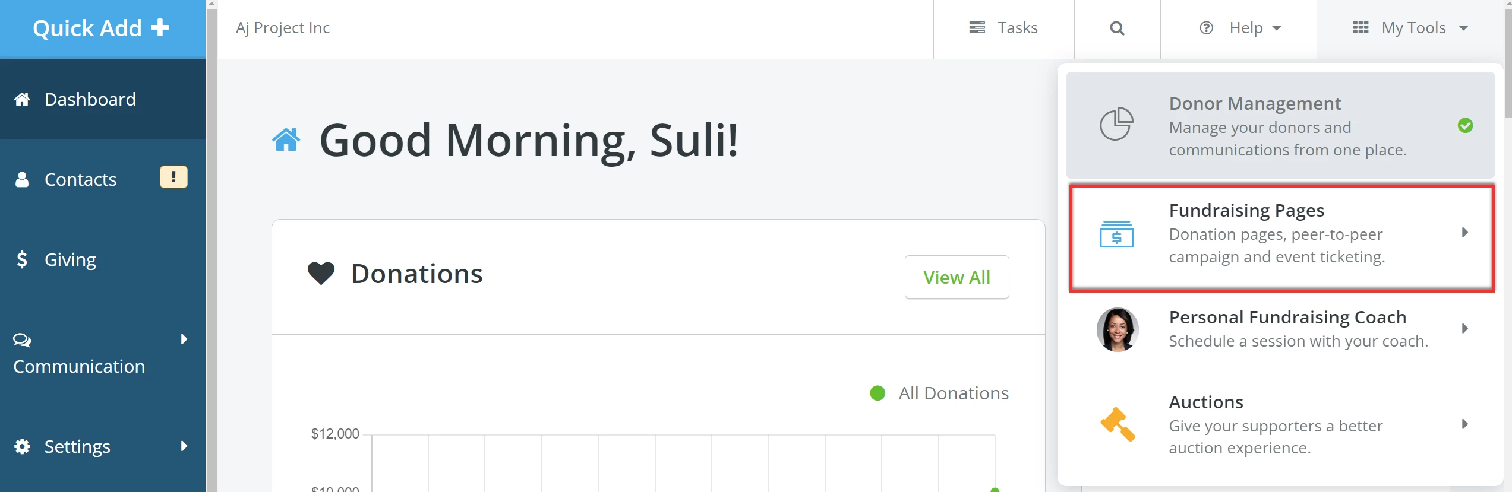Click the green checkmark on Donor Management
The width and height of the screenshot is (1512, 492).
pos(1465,125)
